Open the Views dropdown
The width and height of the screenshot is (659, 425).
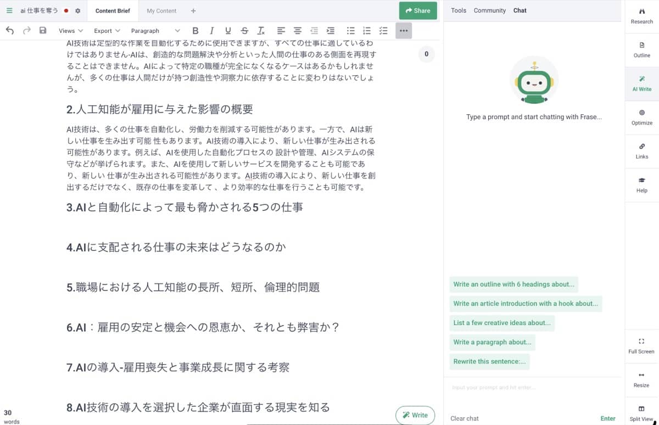[x=70, y=31]
